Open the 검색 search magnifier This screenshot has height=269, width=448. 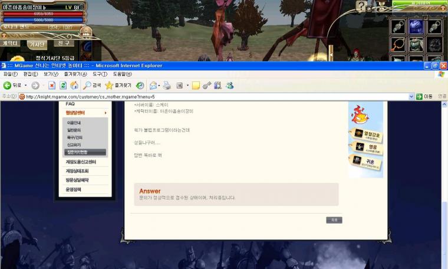[92, 85]
